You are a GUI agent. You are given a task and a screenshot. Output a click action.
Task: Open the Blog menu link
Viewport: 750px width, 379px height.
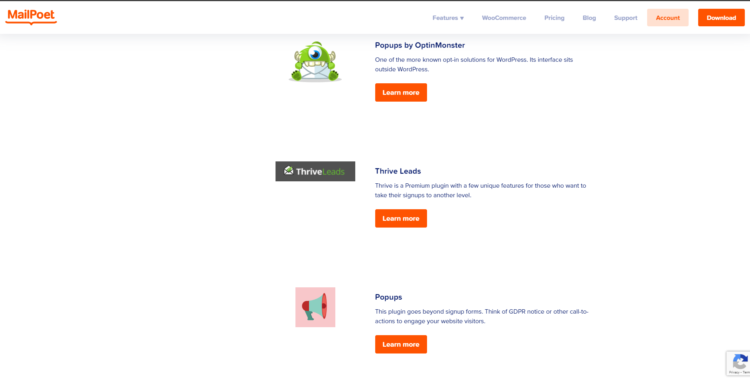tap(589, 18)
